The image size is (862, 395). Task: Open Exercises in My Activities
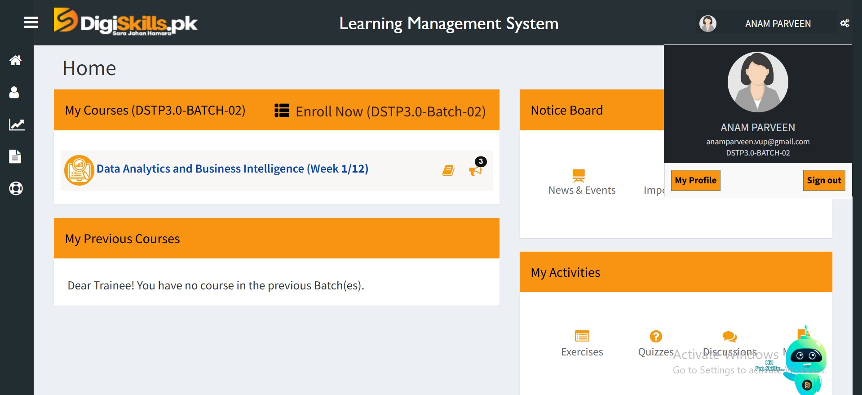(x=582, y=344)
